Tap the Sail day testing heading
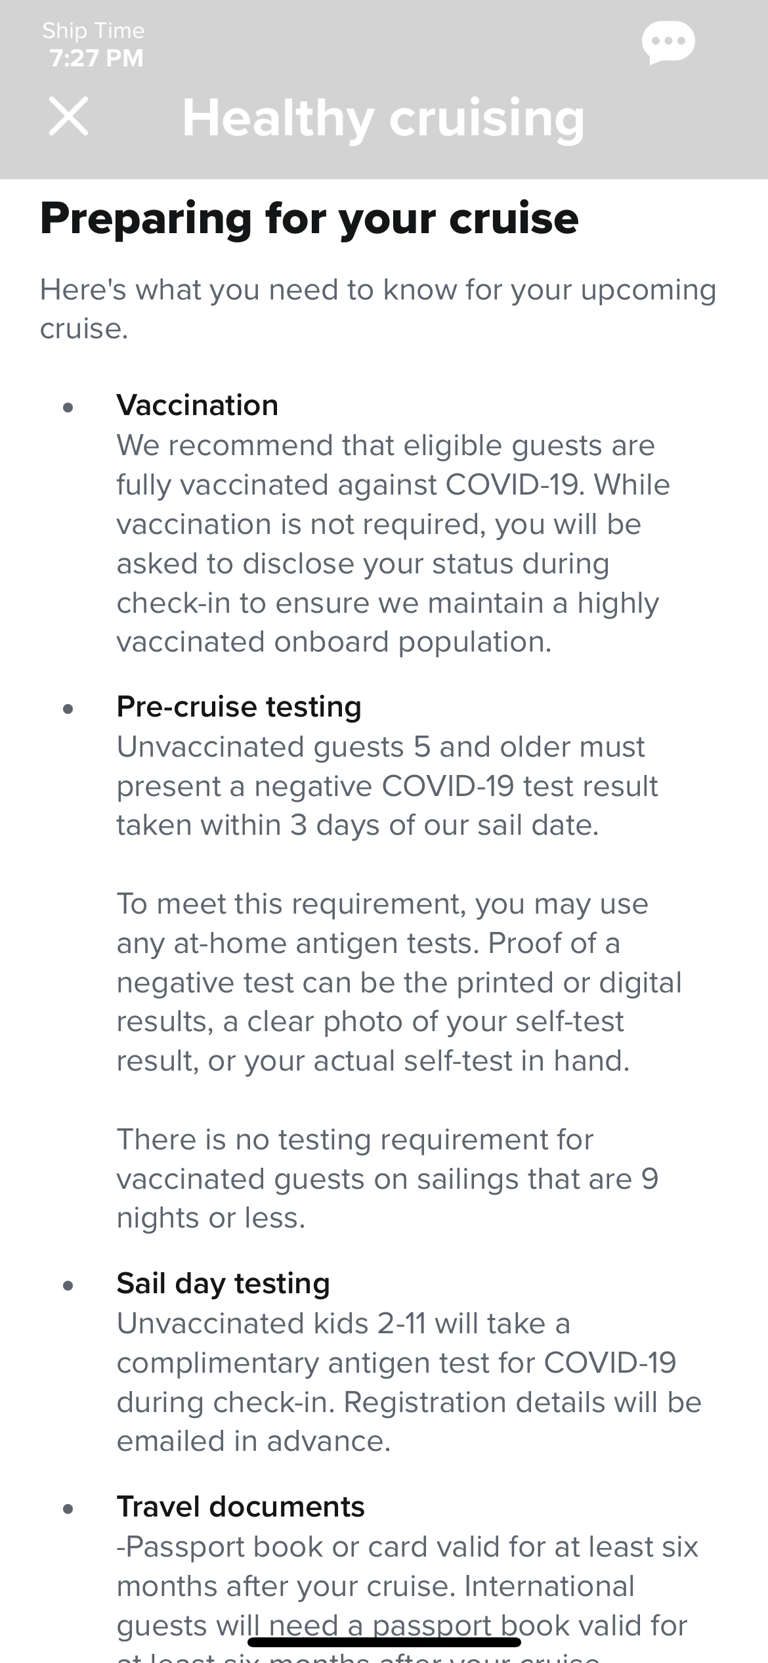768x1663 pixels. click(223, 1283)
